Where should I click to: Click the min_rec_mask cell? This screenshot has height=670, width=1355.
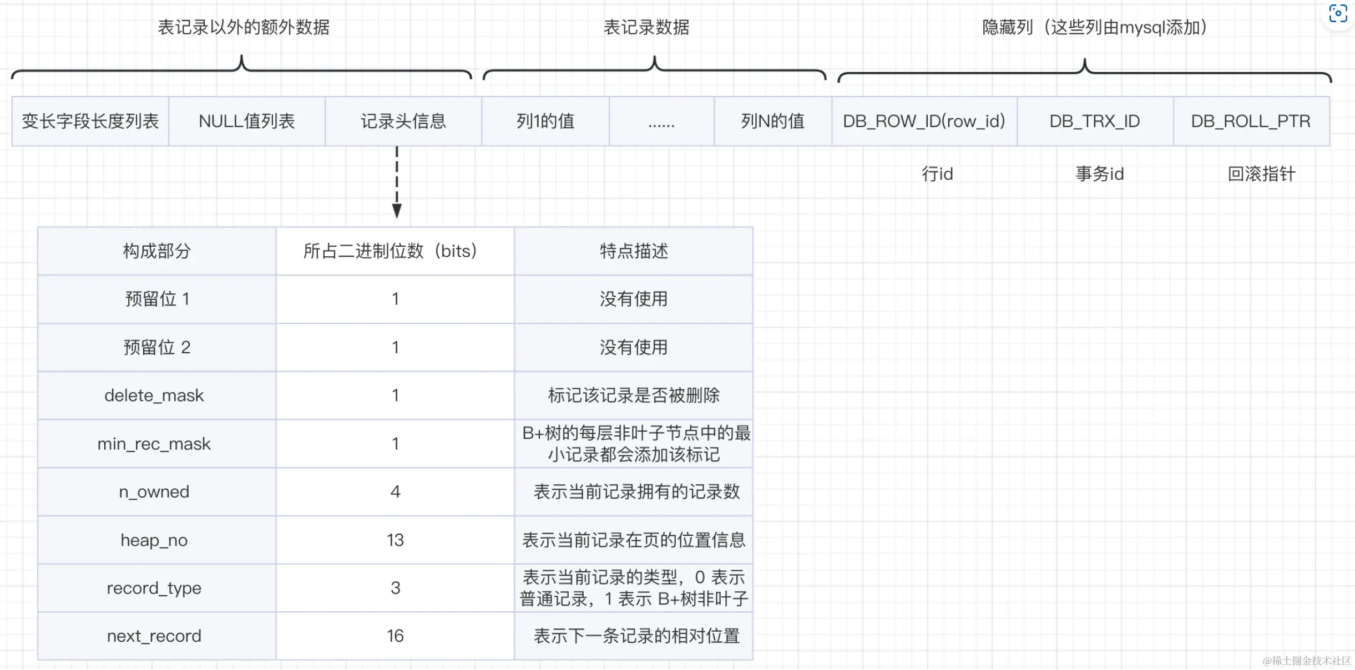154,444
